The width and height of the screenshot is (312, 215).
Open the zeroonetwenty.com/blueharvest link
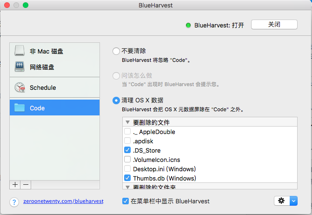pos(63,201)
